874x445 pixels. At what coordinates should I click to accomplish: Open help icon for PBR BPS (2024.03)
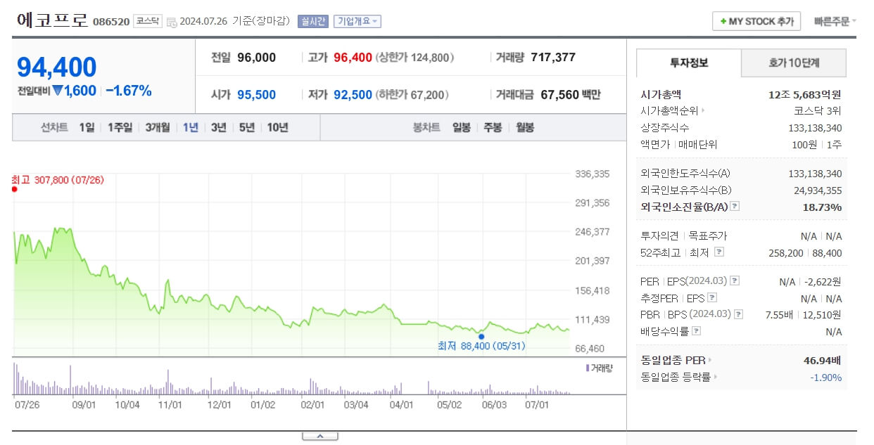coord(738,314)
